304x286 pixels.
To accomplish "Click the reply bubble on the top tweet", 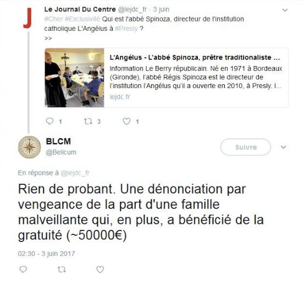I will pyautogui.click(x=49, y=121).
